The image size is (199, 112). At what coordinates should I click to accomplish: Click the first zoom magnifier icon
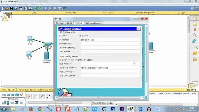[45, 8]
